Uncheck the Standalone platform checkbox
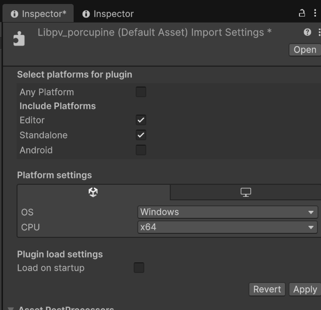The height and width of the screenshot is (310, 321). (x=141, y=135)
